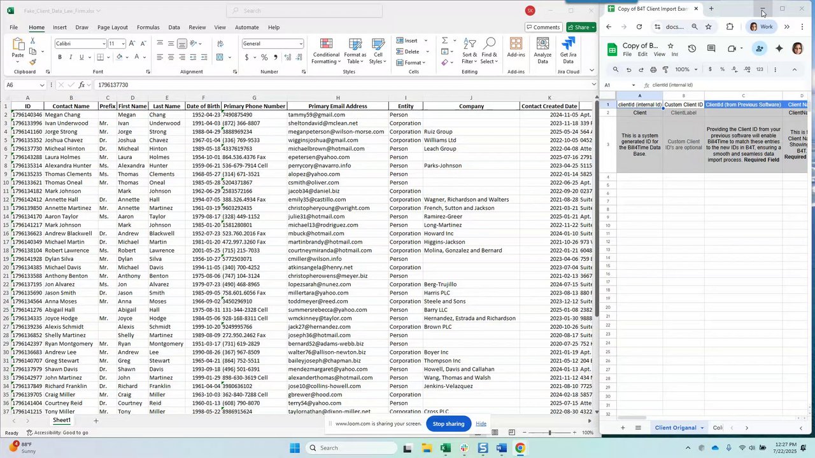This screenshot has height=458, width=815.
Task: Toggle Wrap Text in Excel ribbon
Action: coord(220,43)
